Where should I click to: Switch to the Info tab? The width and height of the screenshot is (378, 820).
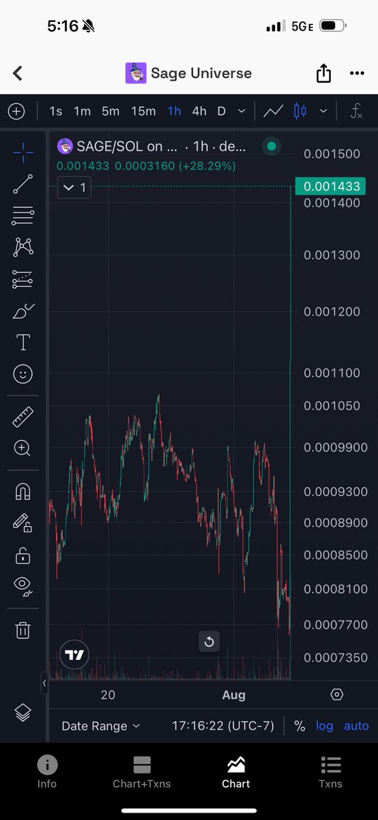click(x=47, y=772)
